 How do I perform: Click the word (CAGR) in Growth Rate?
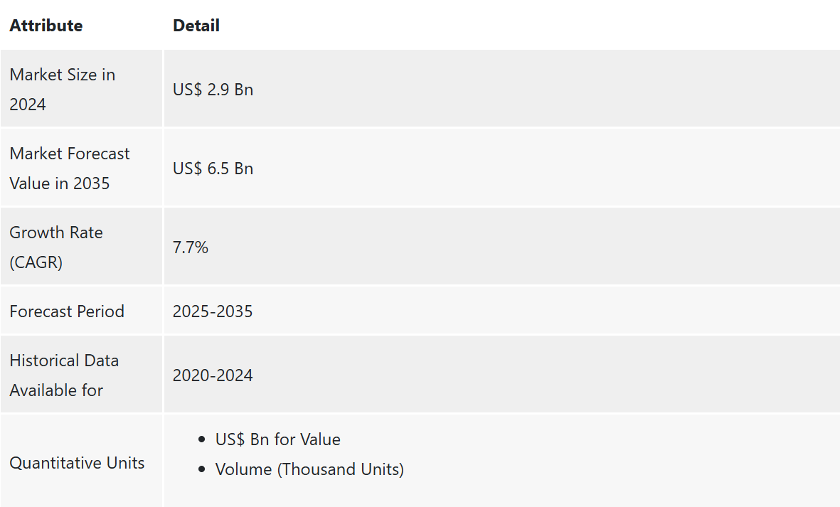[36, 262]
